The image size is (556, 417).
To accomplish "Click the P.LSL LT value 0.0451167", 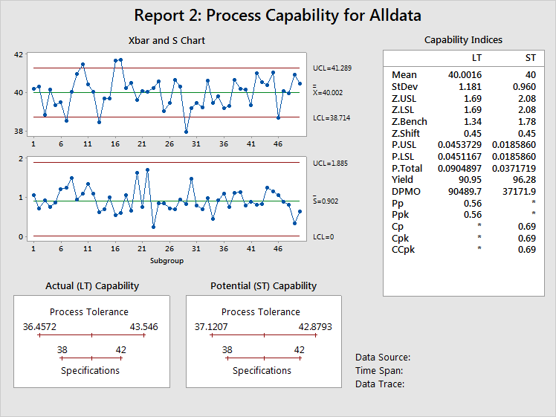I will [x=459, y=156].
